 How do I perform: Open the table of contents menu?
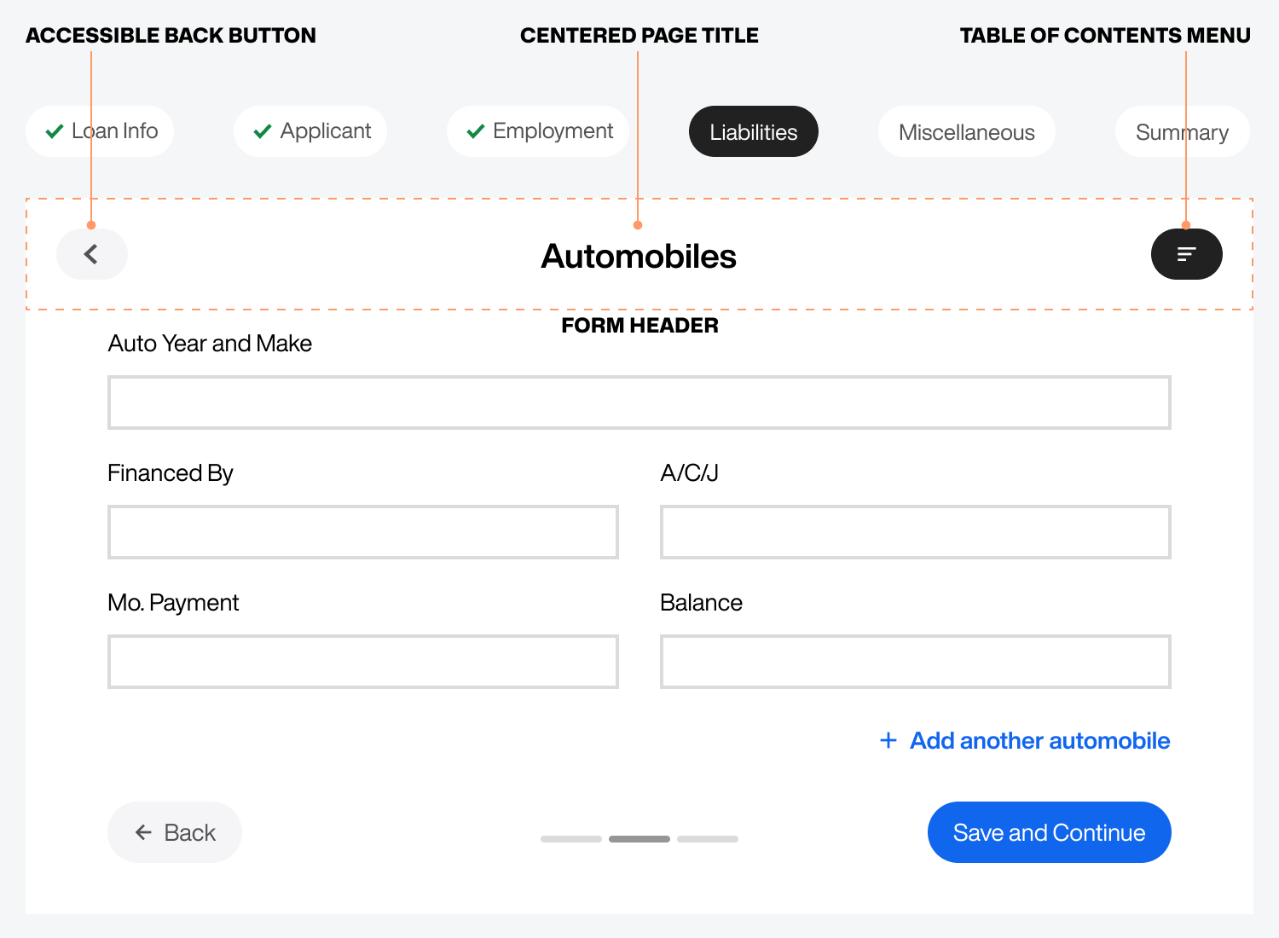tap(1186, 254)
